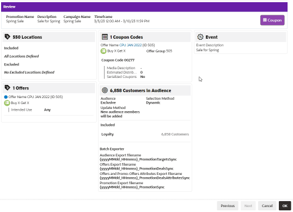This screenshot has height=212, width=293.
Task: Click the tag icon beside 1 Offers
Action: tap(7, 88)
